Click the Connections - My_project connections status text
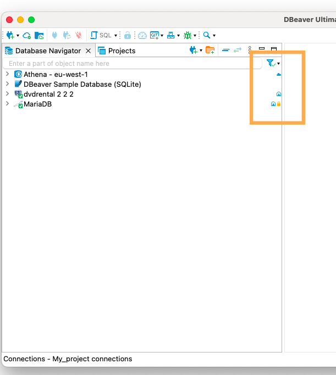336x375 pixels. (68, 359)
